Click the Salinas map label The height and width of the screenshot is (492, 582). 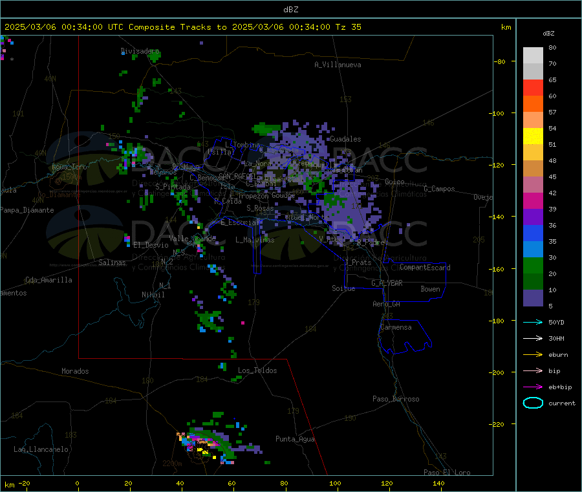click(112, 262)
